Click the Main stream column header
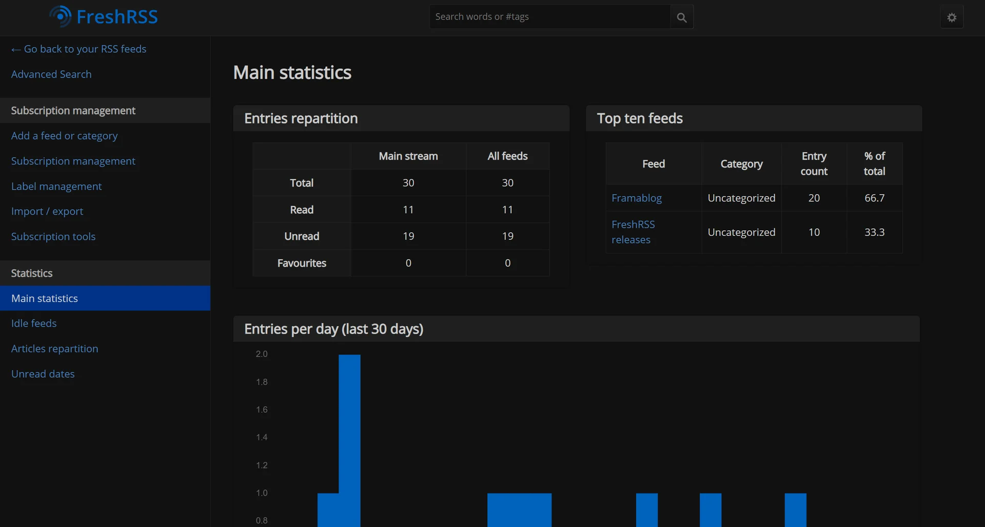 point(408,156)
